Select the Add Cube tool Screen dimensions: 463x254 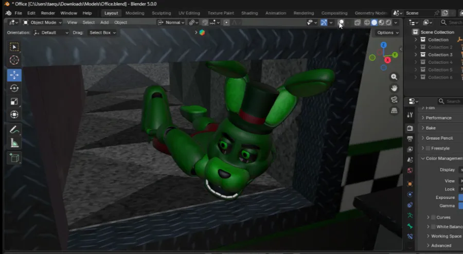click(14, 158)
